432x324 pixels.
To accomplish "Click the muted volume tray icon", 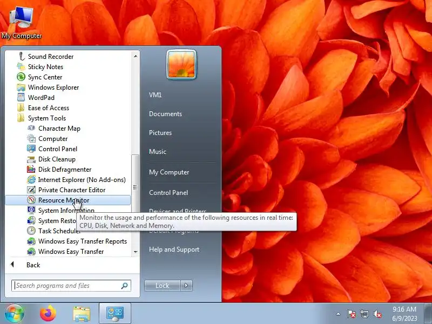I will click(377, 314).
